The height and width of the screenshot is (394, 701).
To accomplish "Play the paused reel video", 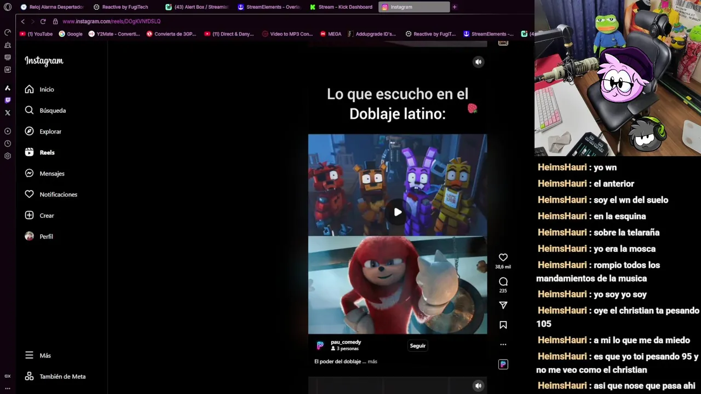I will click(x=398, y=212).
